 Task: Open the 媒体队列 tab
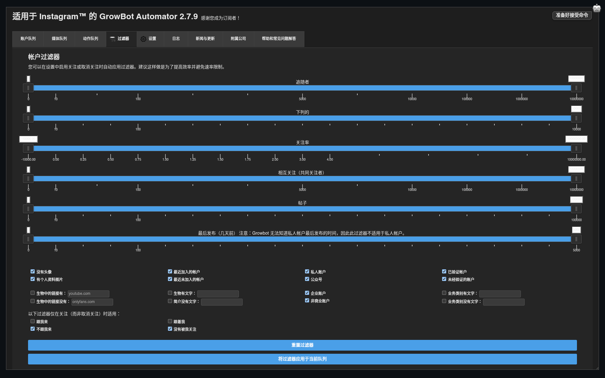coord(59,39)
